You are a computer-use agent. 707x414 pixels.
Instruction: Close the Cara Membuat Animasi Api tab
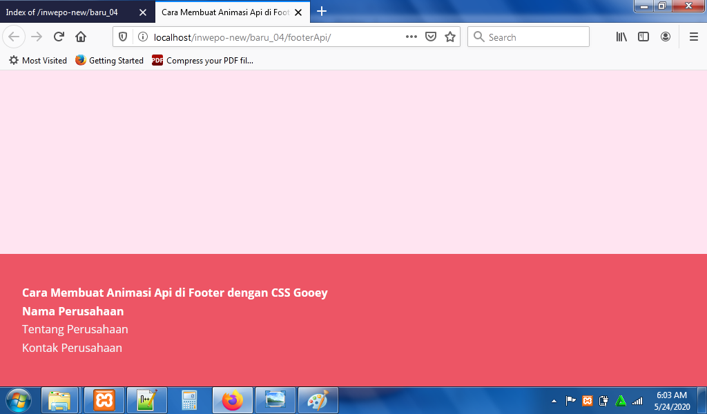pos(298,12)
